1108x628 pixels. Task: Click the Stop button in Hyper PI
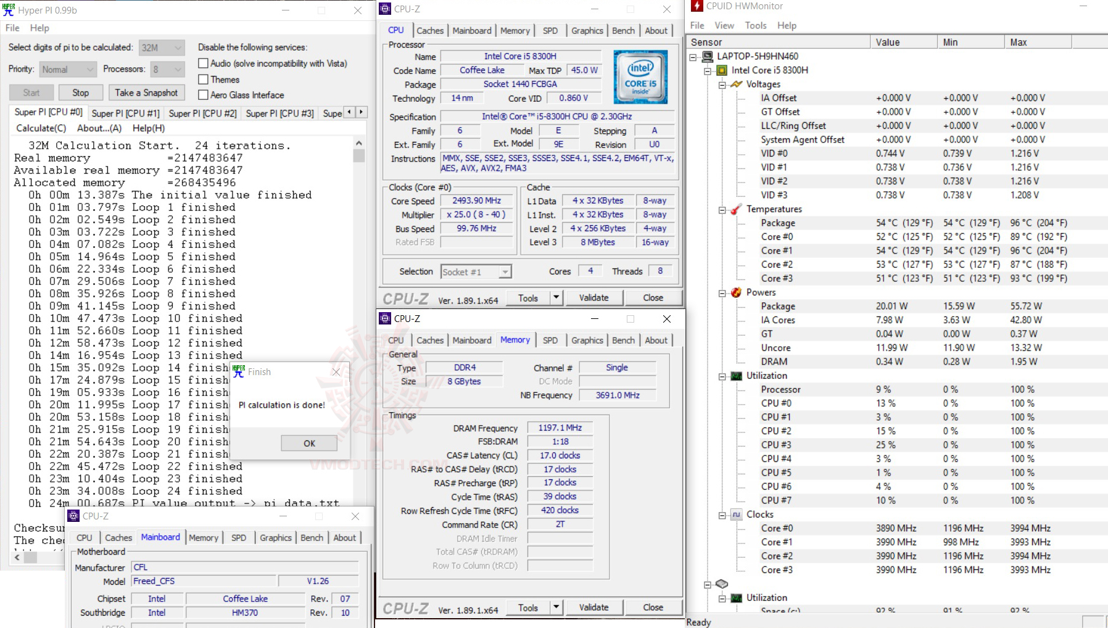tap(80, 93)
